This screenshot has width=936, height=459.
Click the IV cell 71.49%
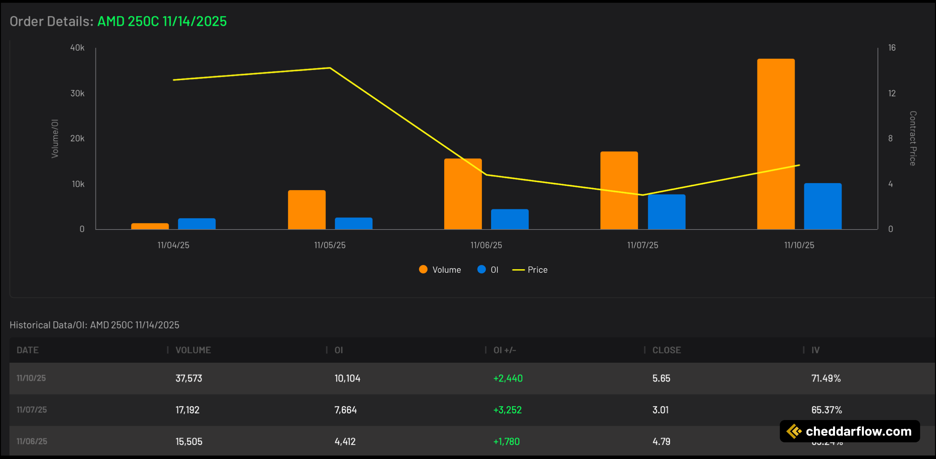(826, 378)
